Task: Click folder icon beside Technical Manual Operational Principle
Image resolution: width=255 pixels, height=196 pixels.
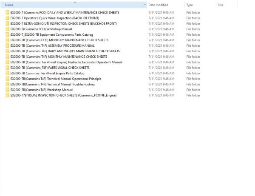Action: [x=7, y=79]
